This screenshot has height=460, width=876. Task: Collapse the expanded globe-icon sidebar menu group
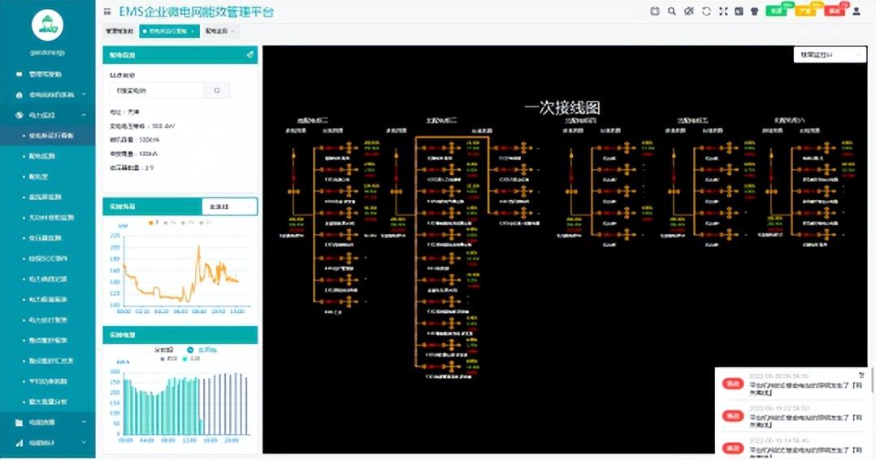[48, 115]
